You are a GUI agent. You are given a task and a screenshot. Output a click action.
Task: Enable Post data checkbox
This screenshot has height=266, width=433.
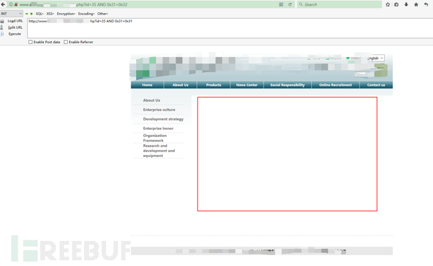click(30, 42)
